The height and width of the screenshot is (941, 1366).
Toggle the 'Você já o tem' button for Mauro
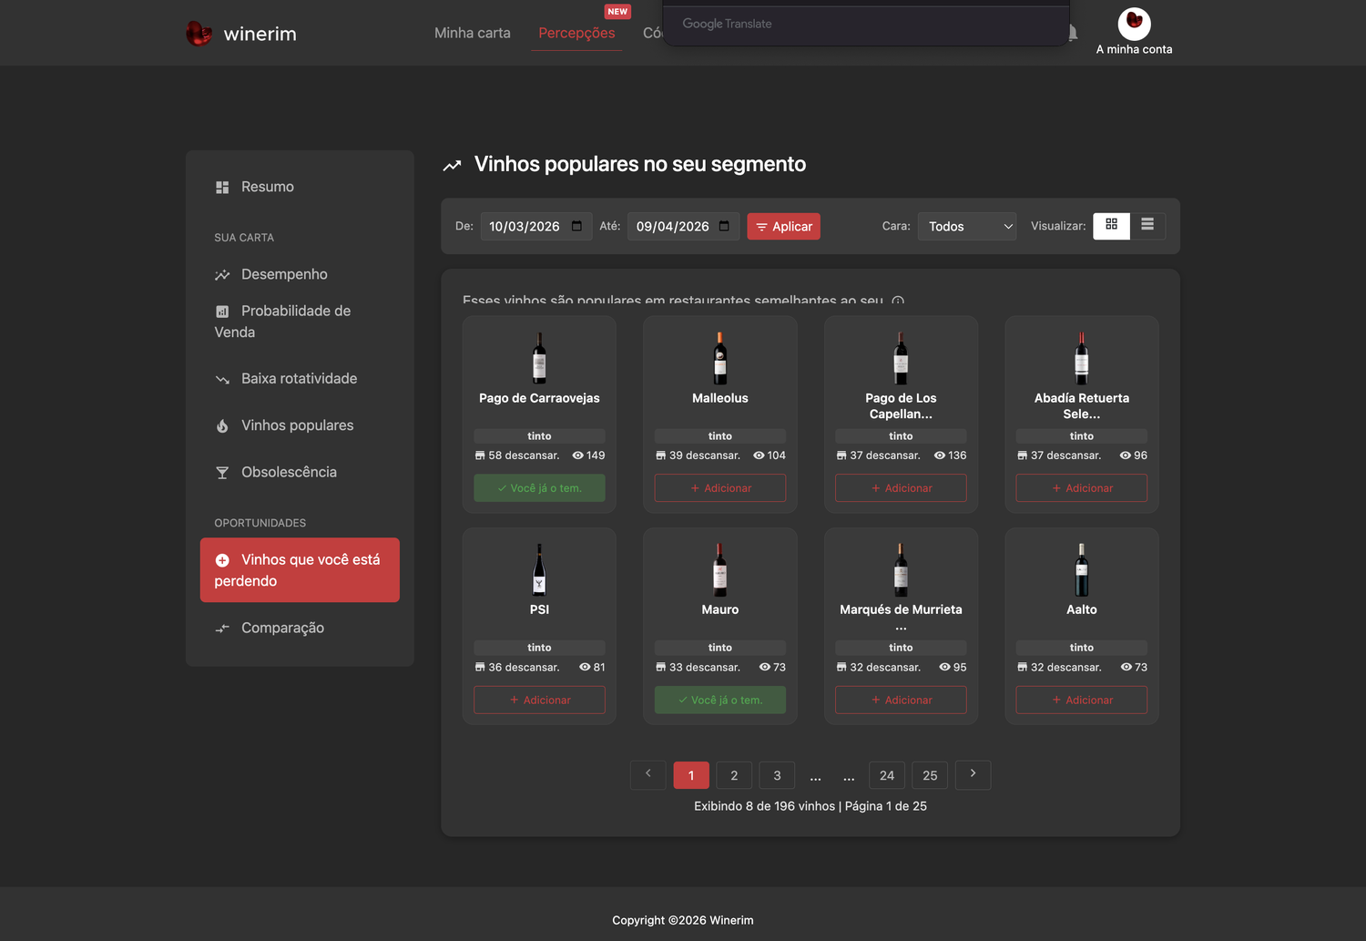[x=720, y=700]
